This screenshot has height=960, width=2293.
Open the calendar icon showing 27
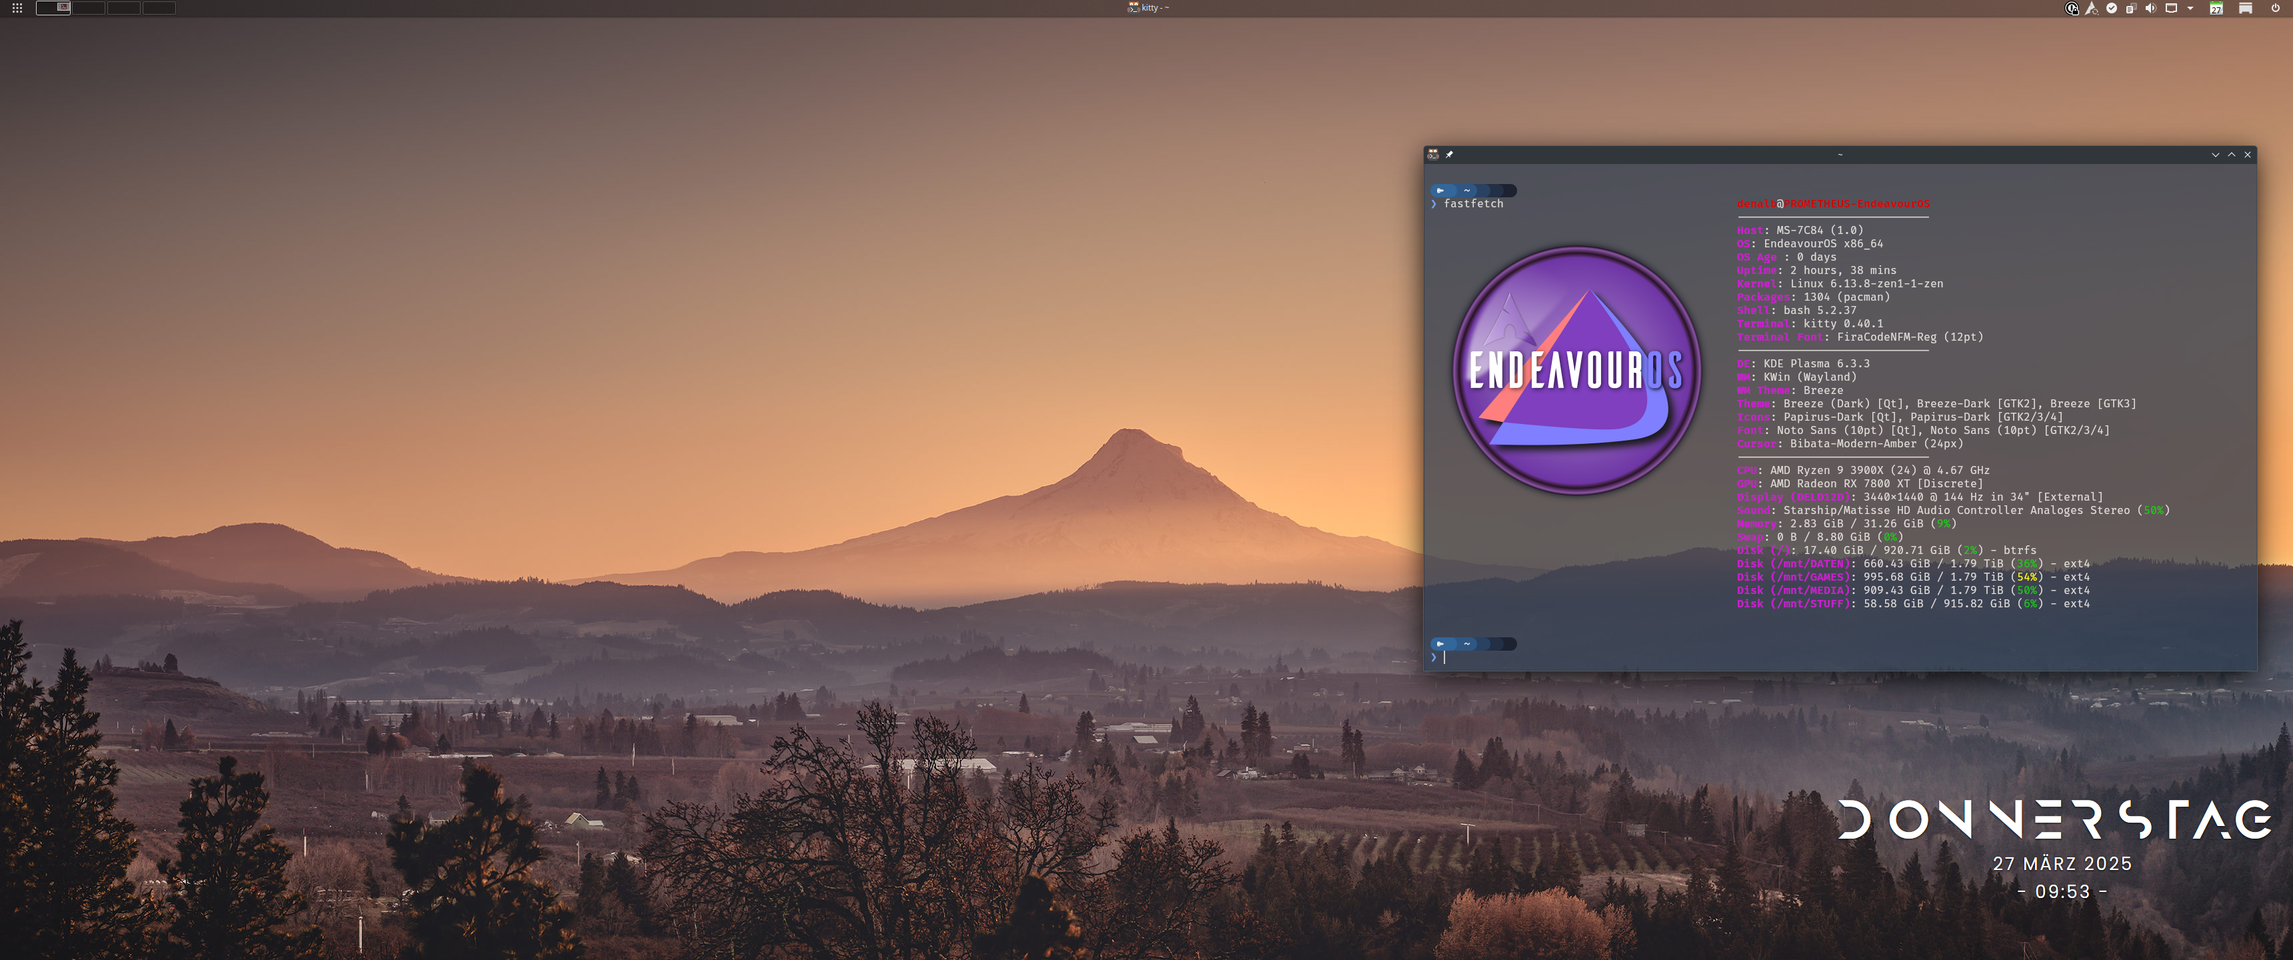(x=2216, y=8)
